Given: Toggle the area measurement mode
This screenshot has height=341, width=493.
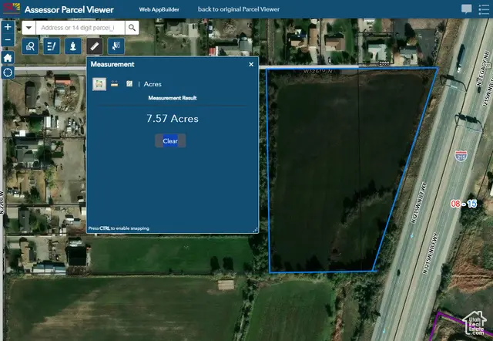Looking at the screenshot, I should tap(99, 83).
